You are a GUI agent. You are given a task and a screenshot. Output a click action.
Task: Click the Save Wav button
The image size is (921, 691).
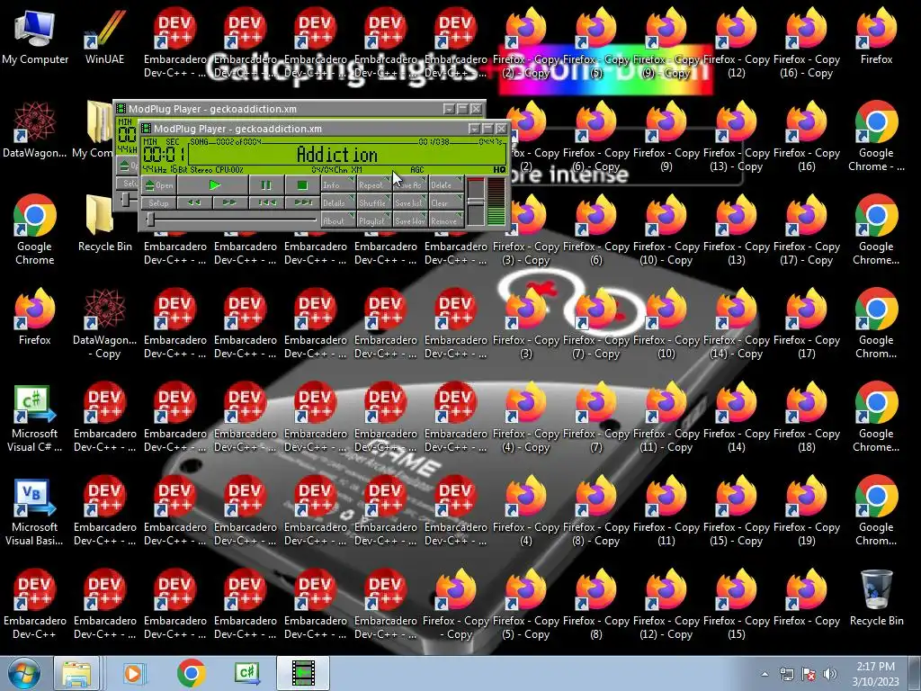[410, 221]
